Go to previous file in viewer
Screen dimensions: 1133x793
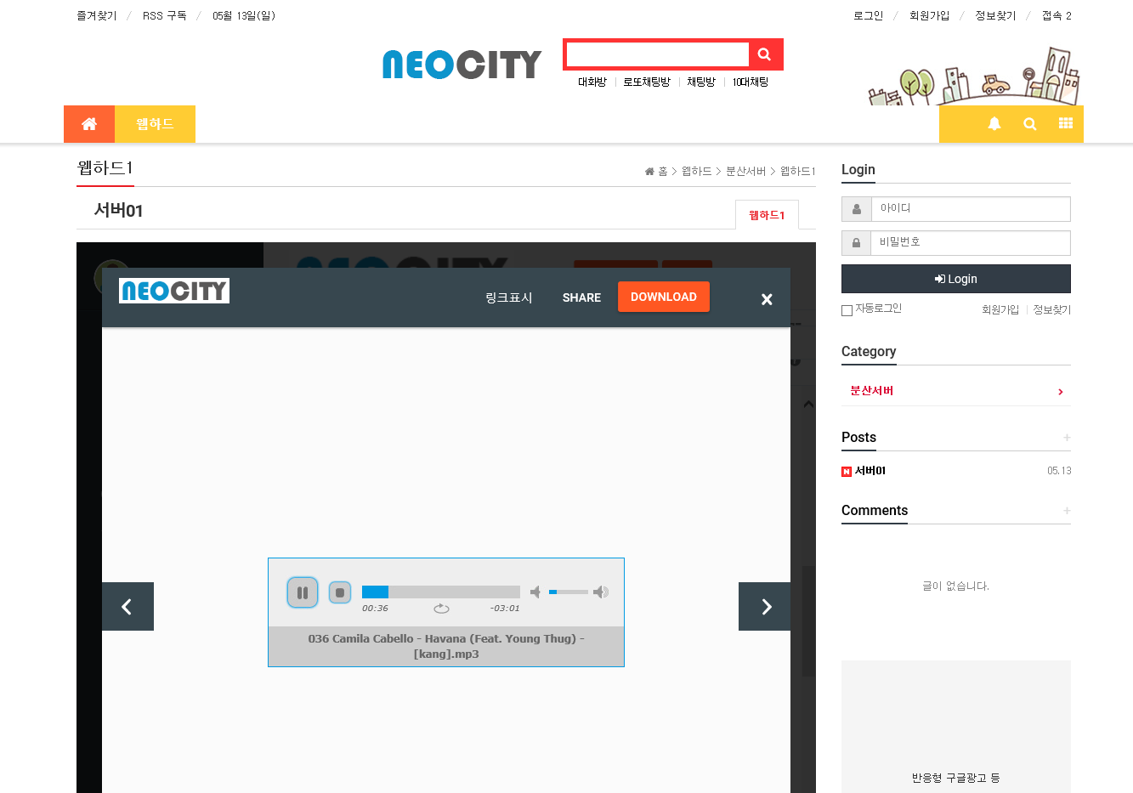click(127, 606)
